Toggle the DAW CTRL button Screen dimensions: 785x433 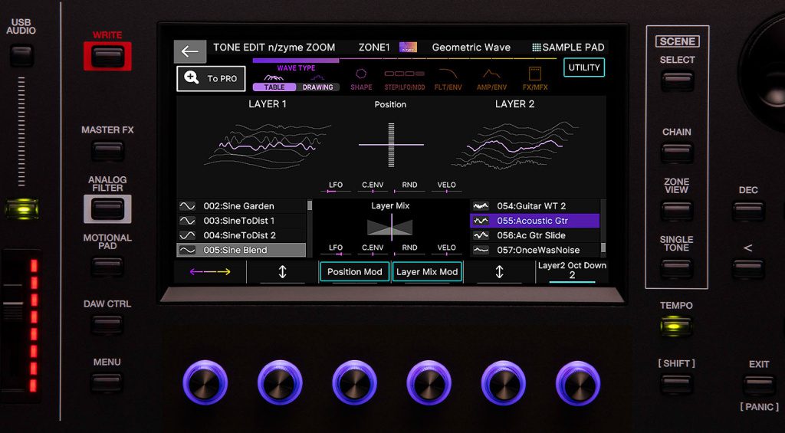107,324
